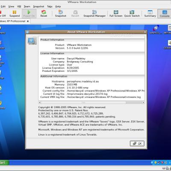Click OK in About dialog

[x=137, y=144]
